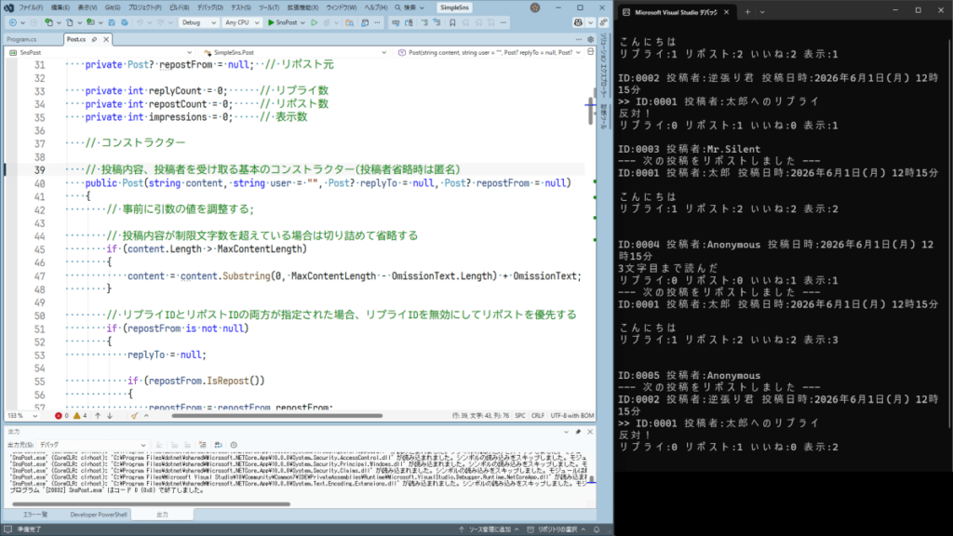Click the undo arrow in toolbar
Image resolution: width=953 pixels, height=536 pixels.
[x=141, y=22]
